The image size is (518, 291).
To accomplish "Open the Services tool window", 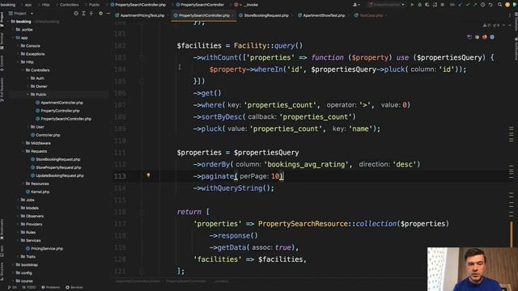I will pos(74,288).
